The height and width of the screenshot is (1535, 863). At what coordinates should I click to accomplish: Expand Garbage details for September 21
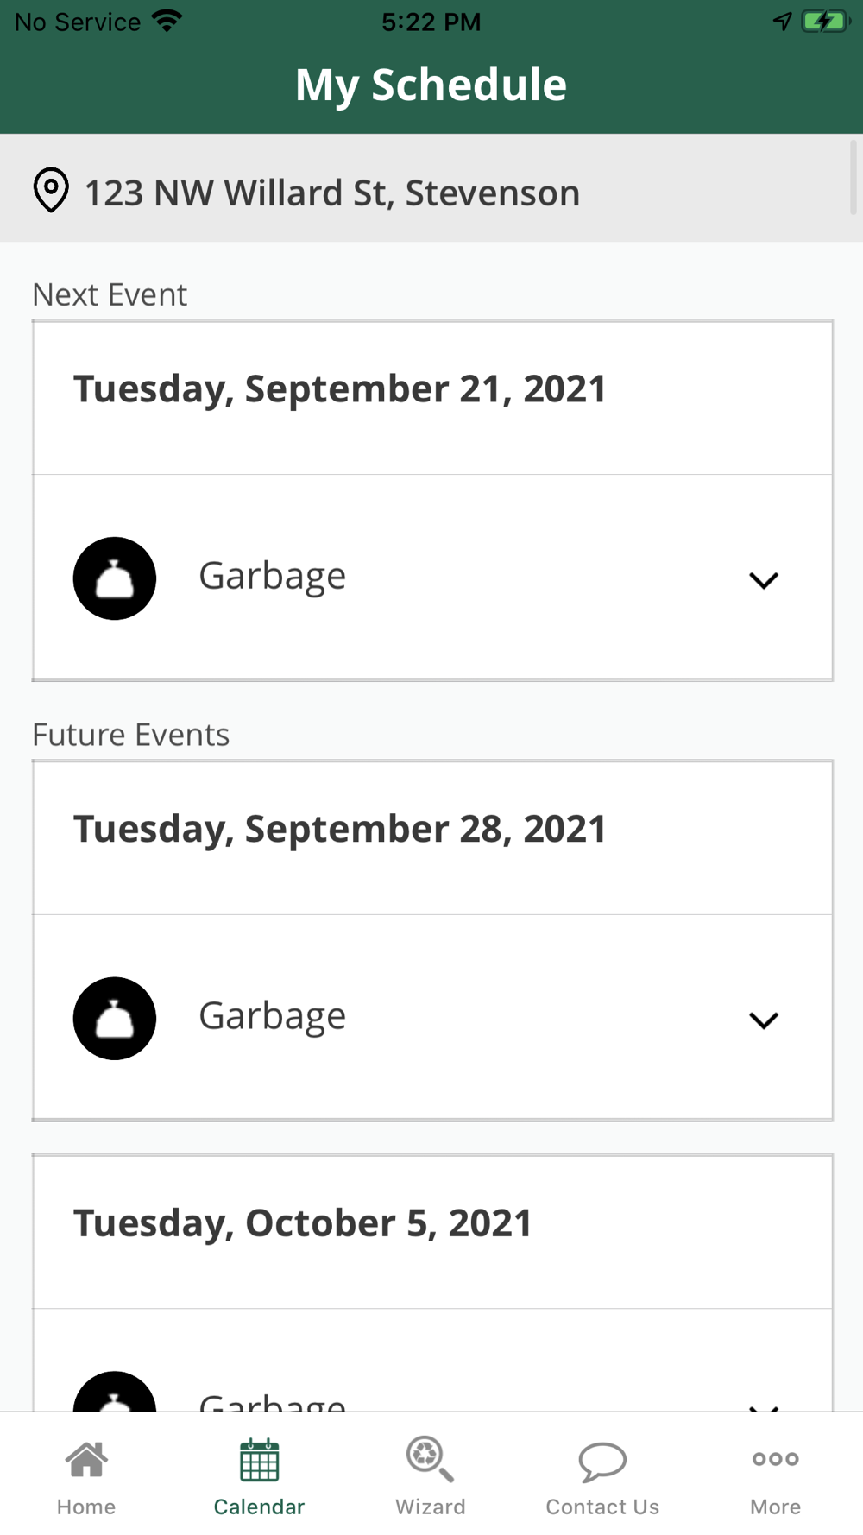pos(764,580)
